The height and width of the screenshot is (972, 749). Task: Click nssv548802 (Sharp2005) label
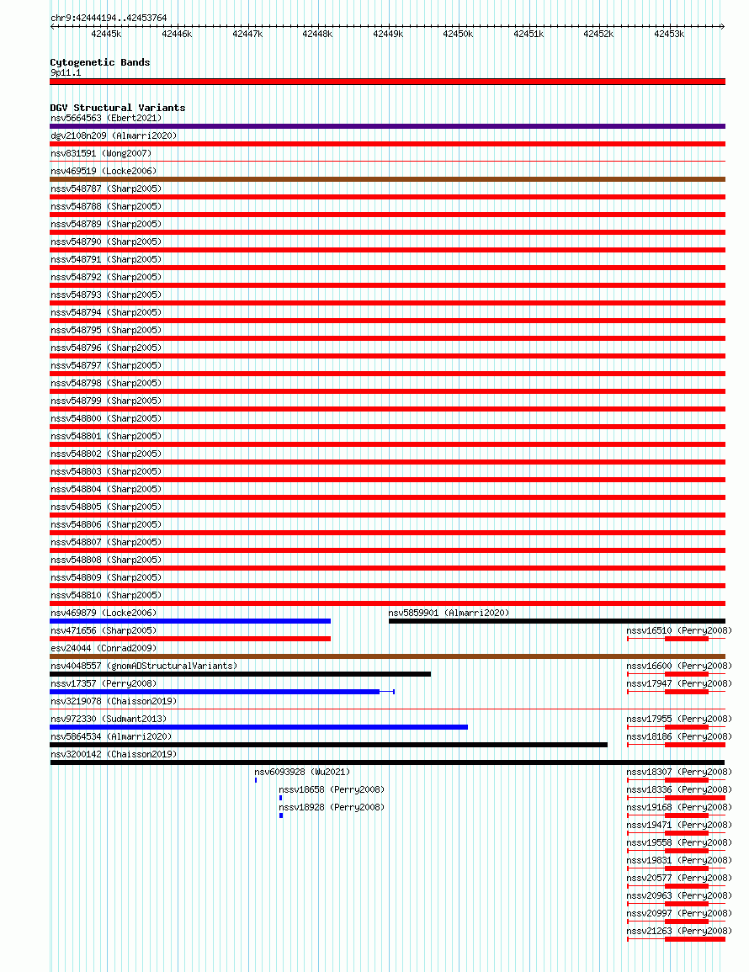(x=106, y=453)
